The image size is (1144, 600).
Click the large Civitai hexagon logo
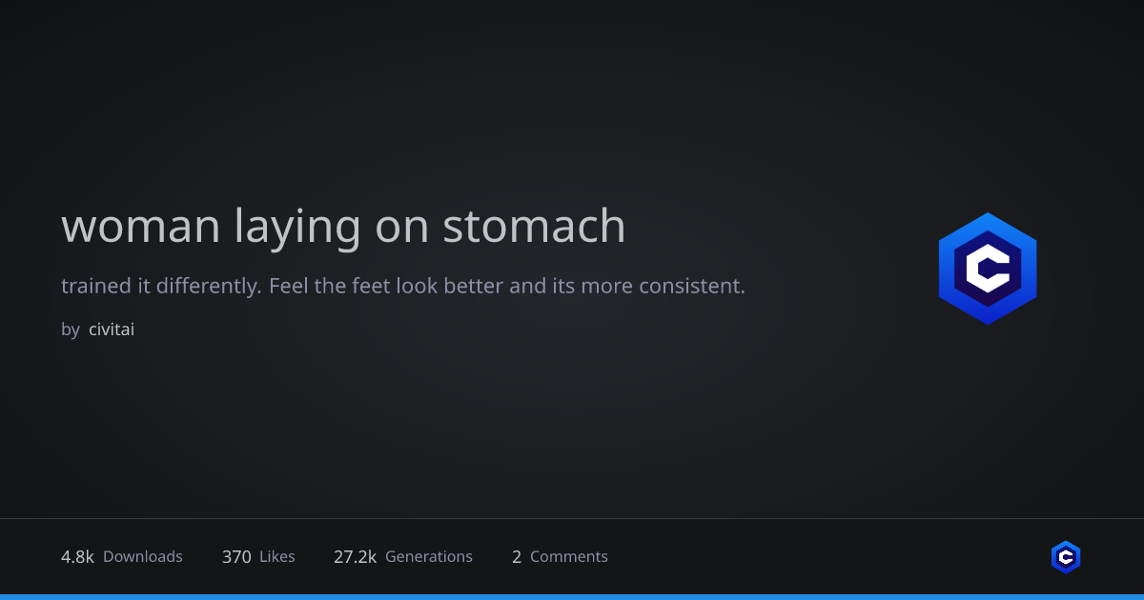[988, 269]
